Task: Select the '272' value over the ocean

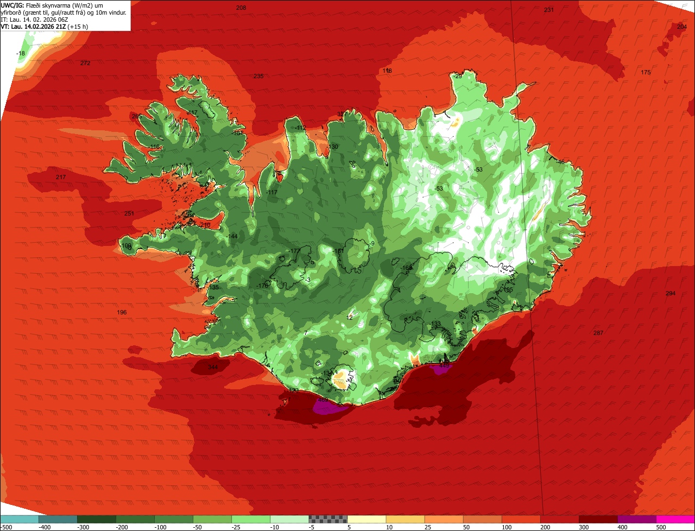Action: pos(85,63)
